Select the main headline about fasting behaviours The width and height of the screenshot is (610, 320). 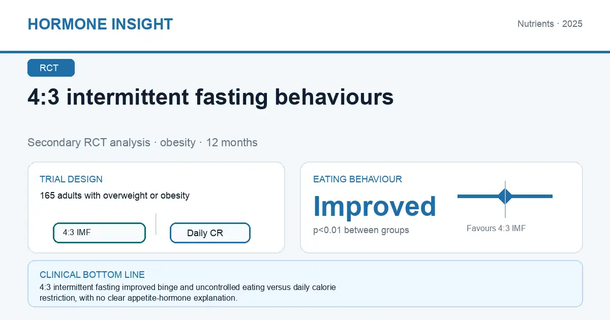click(210, 97)
